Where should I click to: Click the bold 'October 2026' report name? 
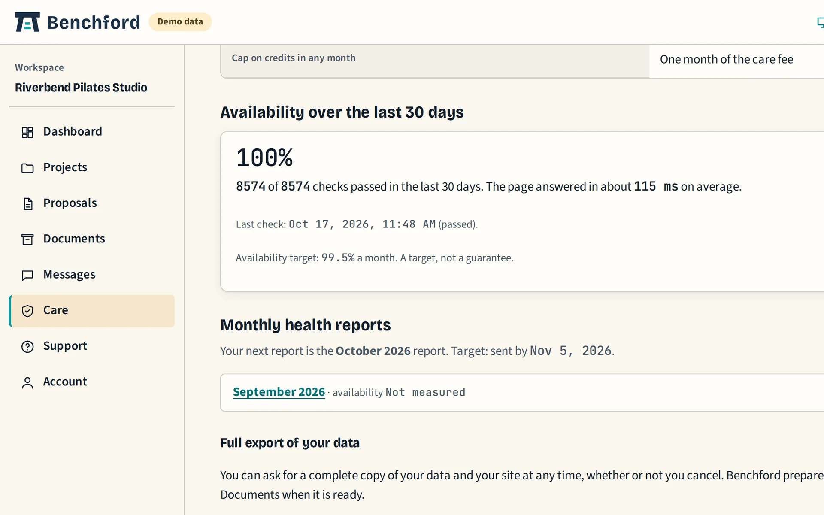click(x=373, y=351)
